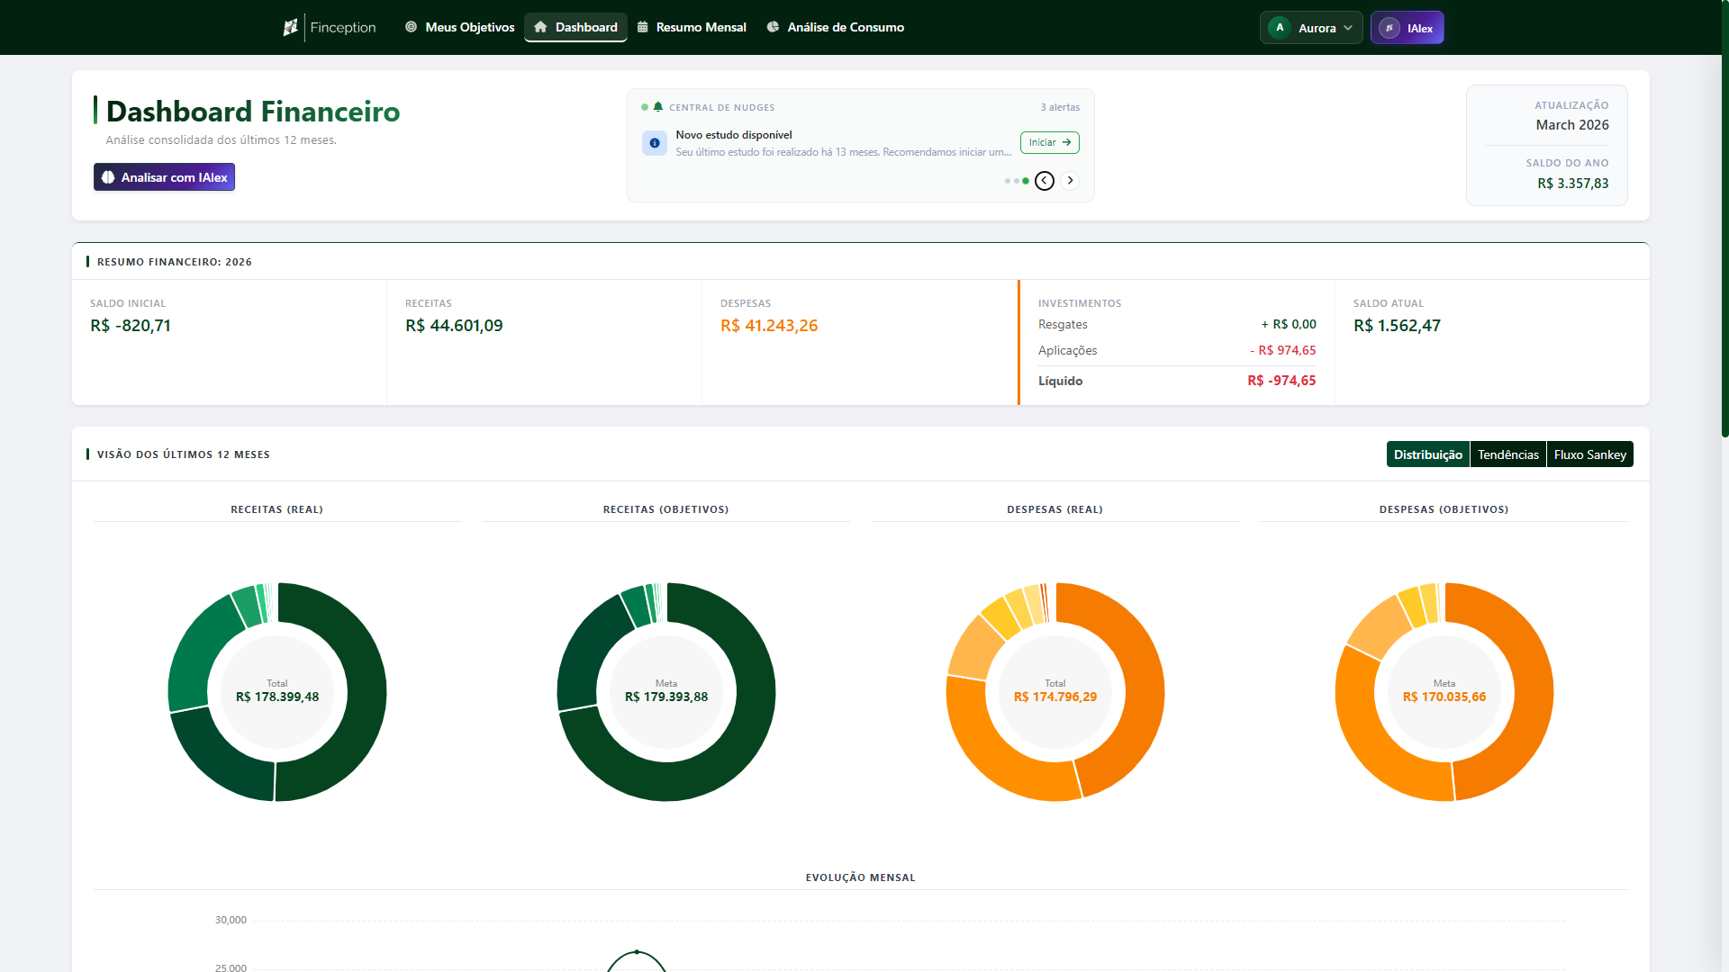This screenshot has width=1729, height=972.
Task: Click the Finception logo icon
Action: 290,28
